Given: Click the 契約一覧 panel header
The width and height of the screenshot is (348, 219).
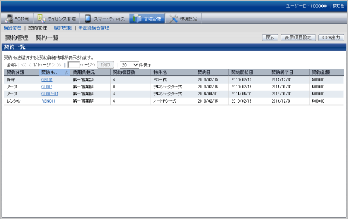Looking at the screenshot, I should click(x=174, y=47).
